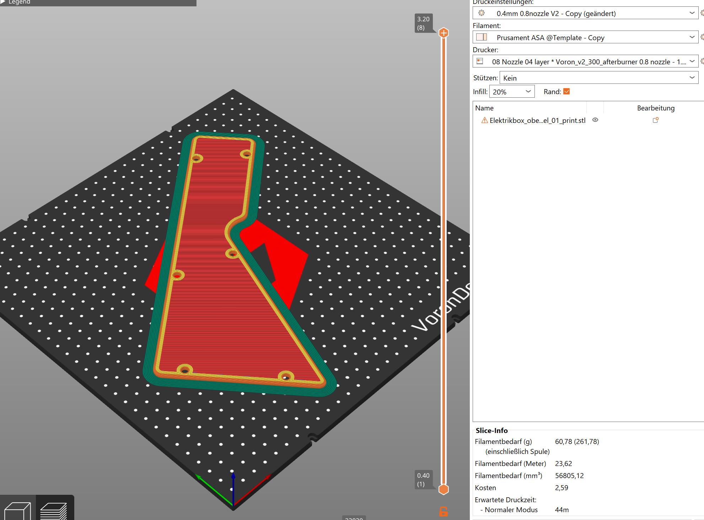Click gear icon next to filament preset
This screenshot has height=520, width=704.
tap(702, 37)
